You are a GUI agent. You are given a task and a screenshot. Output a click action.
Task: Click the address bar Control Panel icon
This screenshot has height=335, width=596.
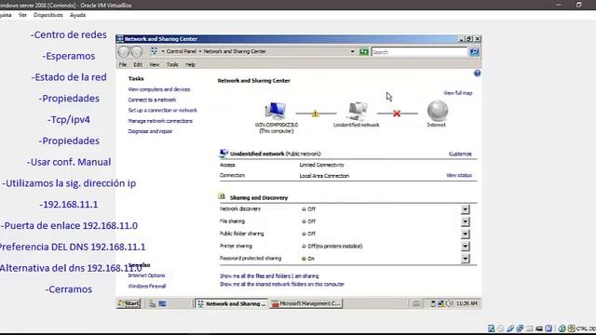click(x=154, y=51)
